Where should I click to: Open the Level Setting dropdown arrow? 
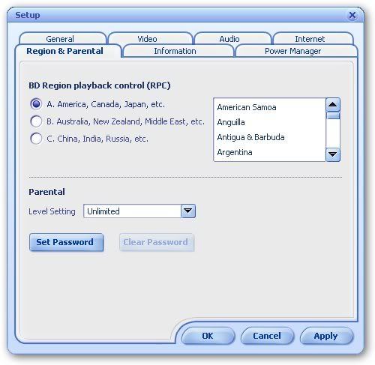[x=188, y=211]
